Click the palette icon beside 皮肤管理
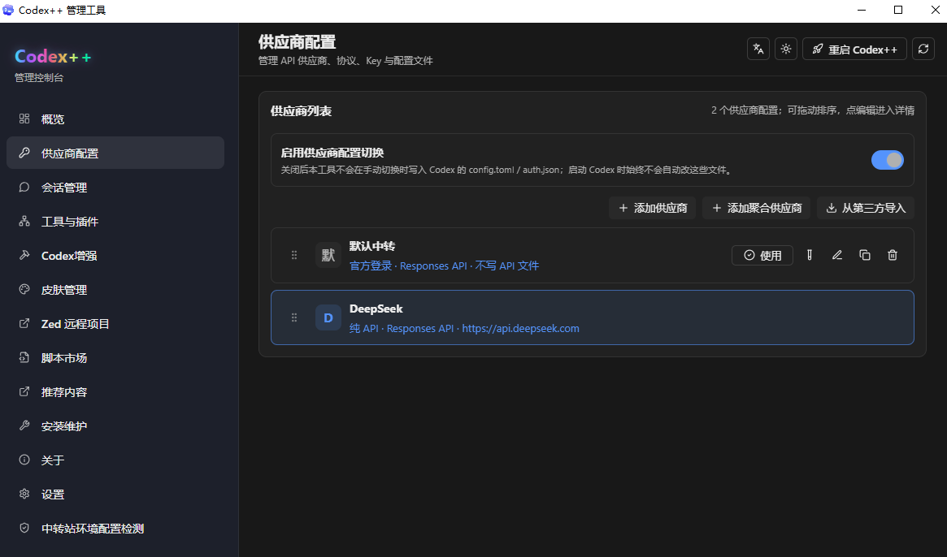This screenshot has width=947, height=557. point(24,289)
